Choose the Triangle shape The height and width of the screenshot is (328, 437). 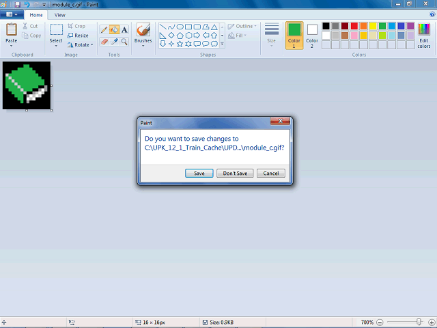(214, 27)
